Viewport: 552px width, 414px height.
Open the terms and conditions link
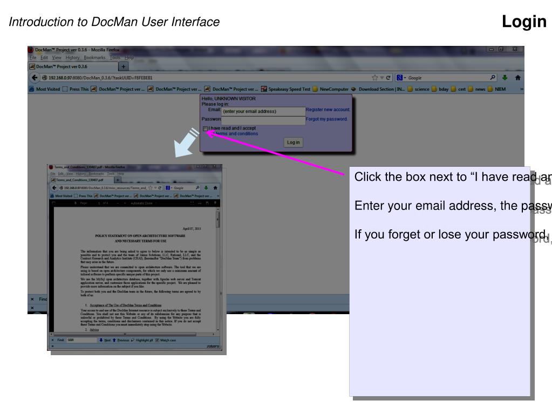(x=236, y=134)
